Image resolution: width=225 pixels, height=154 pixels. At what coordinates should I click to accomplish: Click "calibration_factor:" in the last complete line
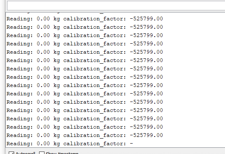click(94, 135)
